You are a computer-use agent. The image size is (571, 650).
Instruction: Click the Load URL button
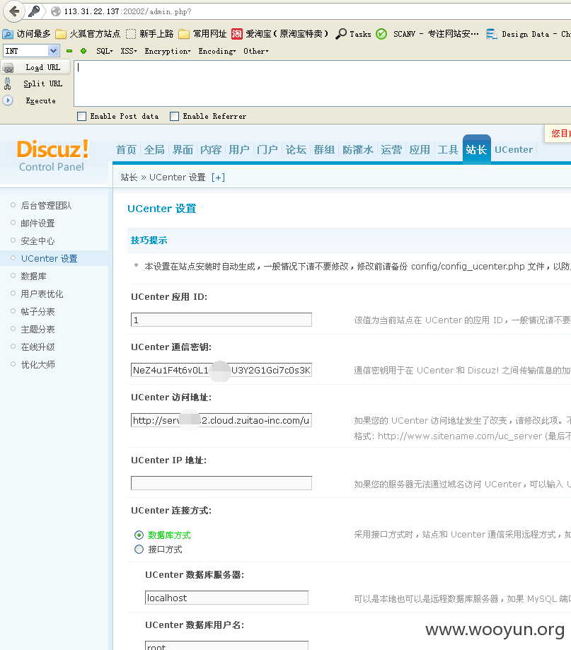(35, 68)
